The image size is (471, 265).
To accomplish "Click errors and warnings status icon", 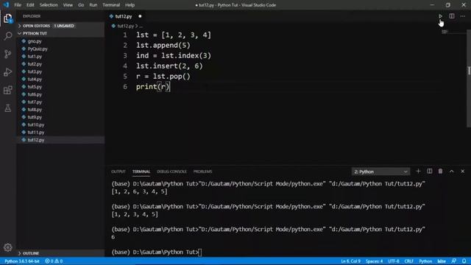I will (54, 261).
